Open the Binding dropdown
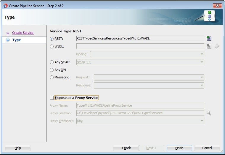225x155 pixels. pos(147,54)
